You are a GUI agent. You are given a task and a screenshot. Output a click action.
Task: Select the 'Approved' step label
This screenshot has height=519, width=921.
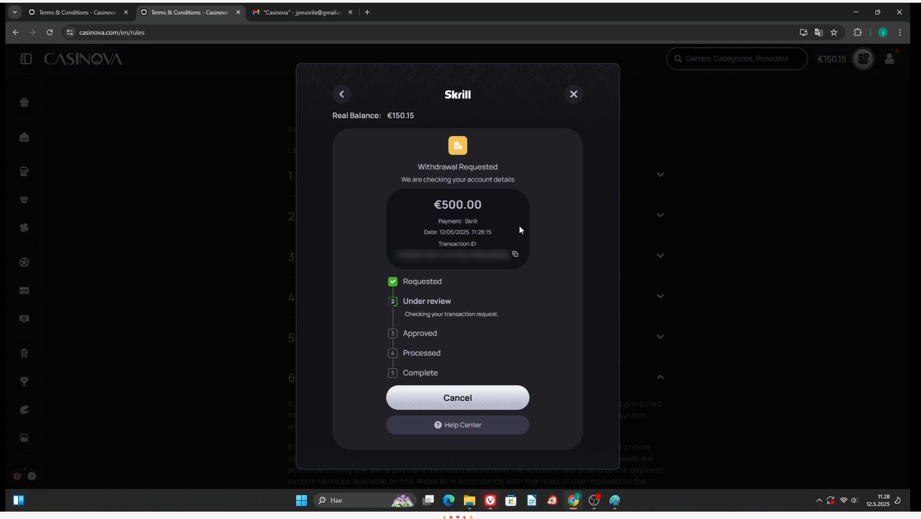coord(420,333)
